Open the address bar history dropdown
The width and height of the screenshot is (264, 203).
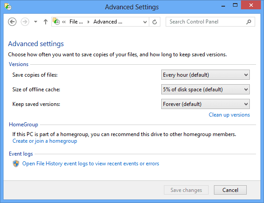145,22
